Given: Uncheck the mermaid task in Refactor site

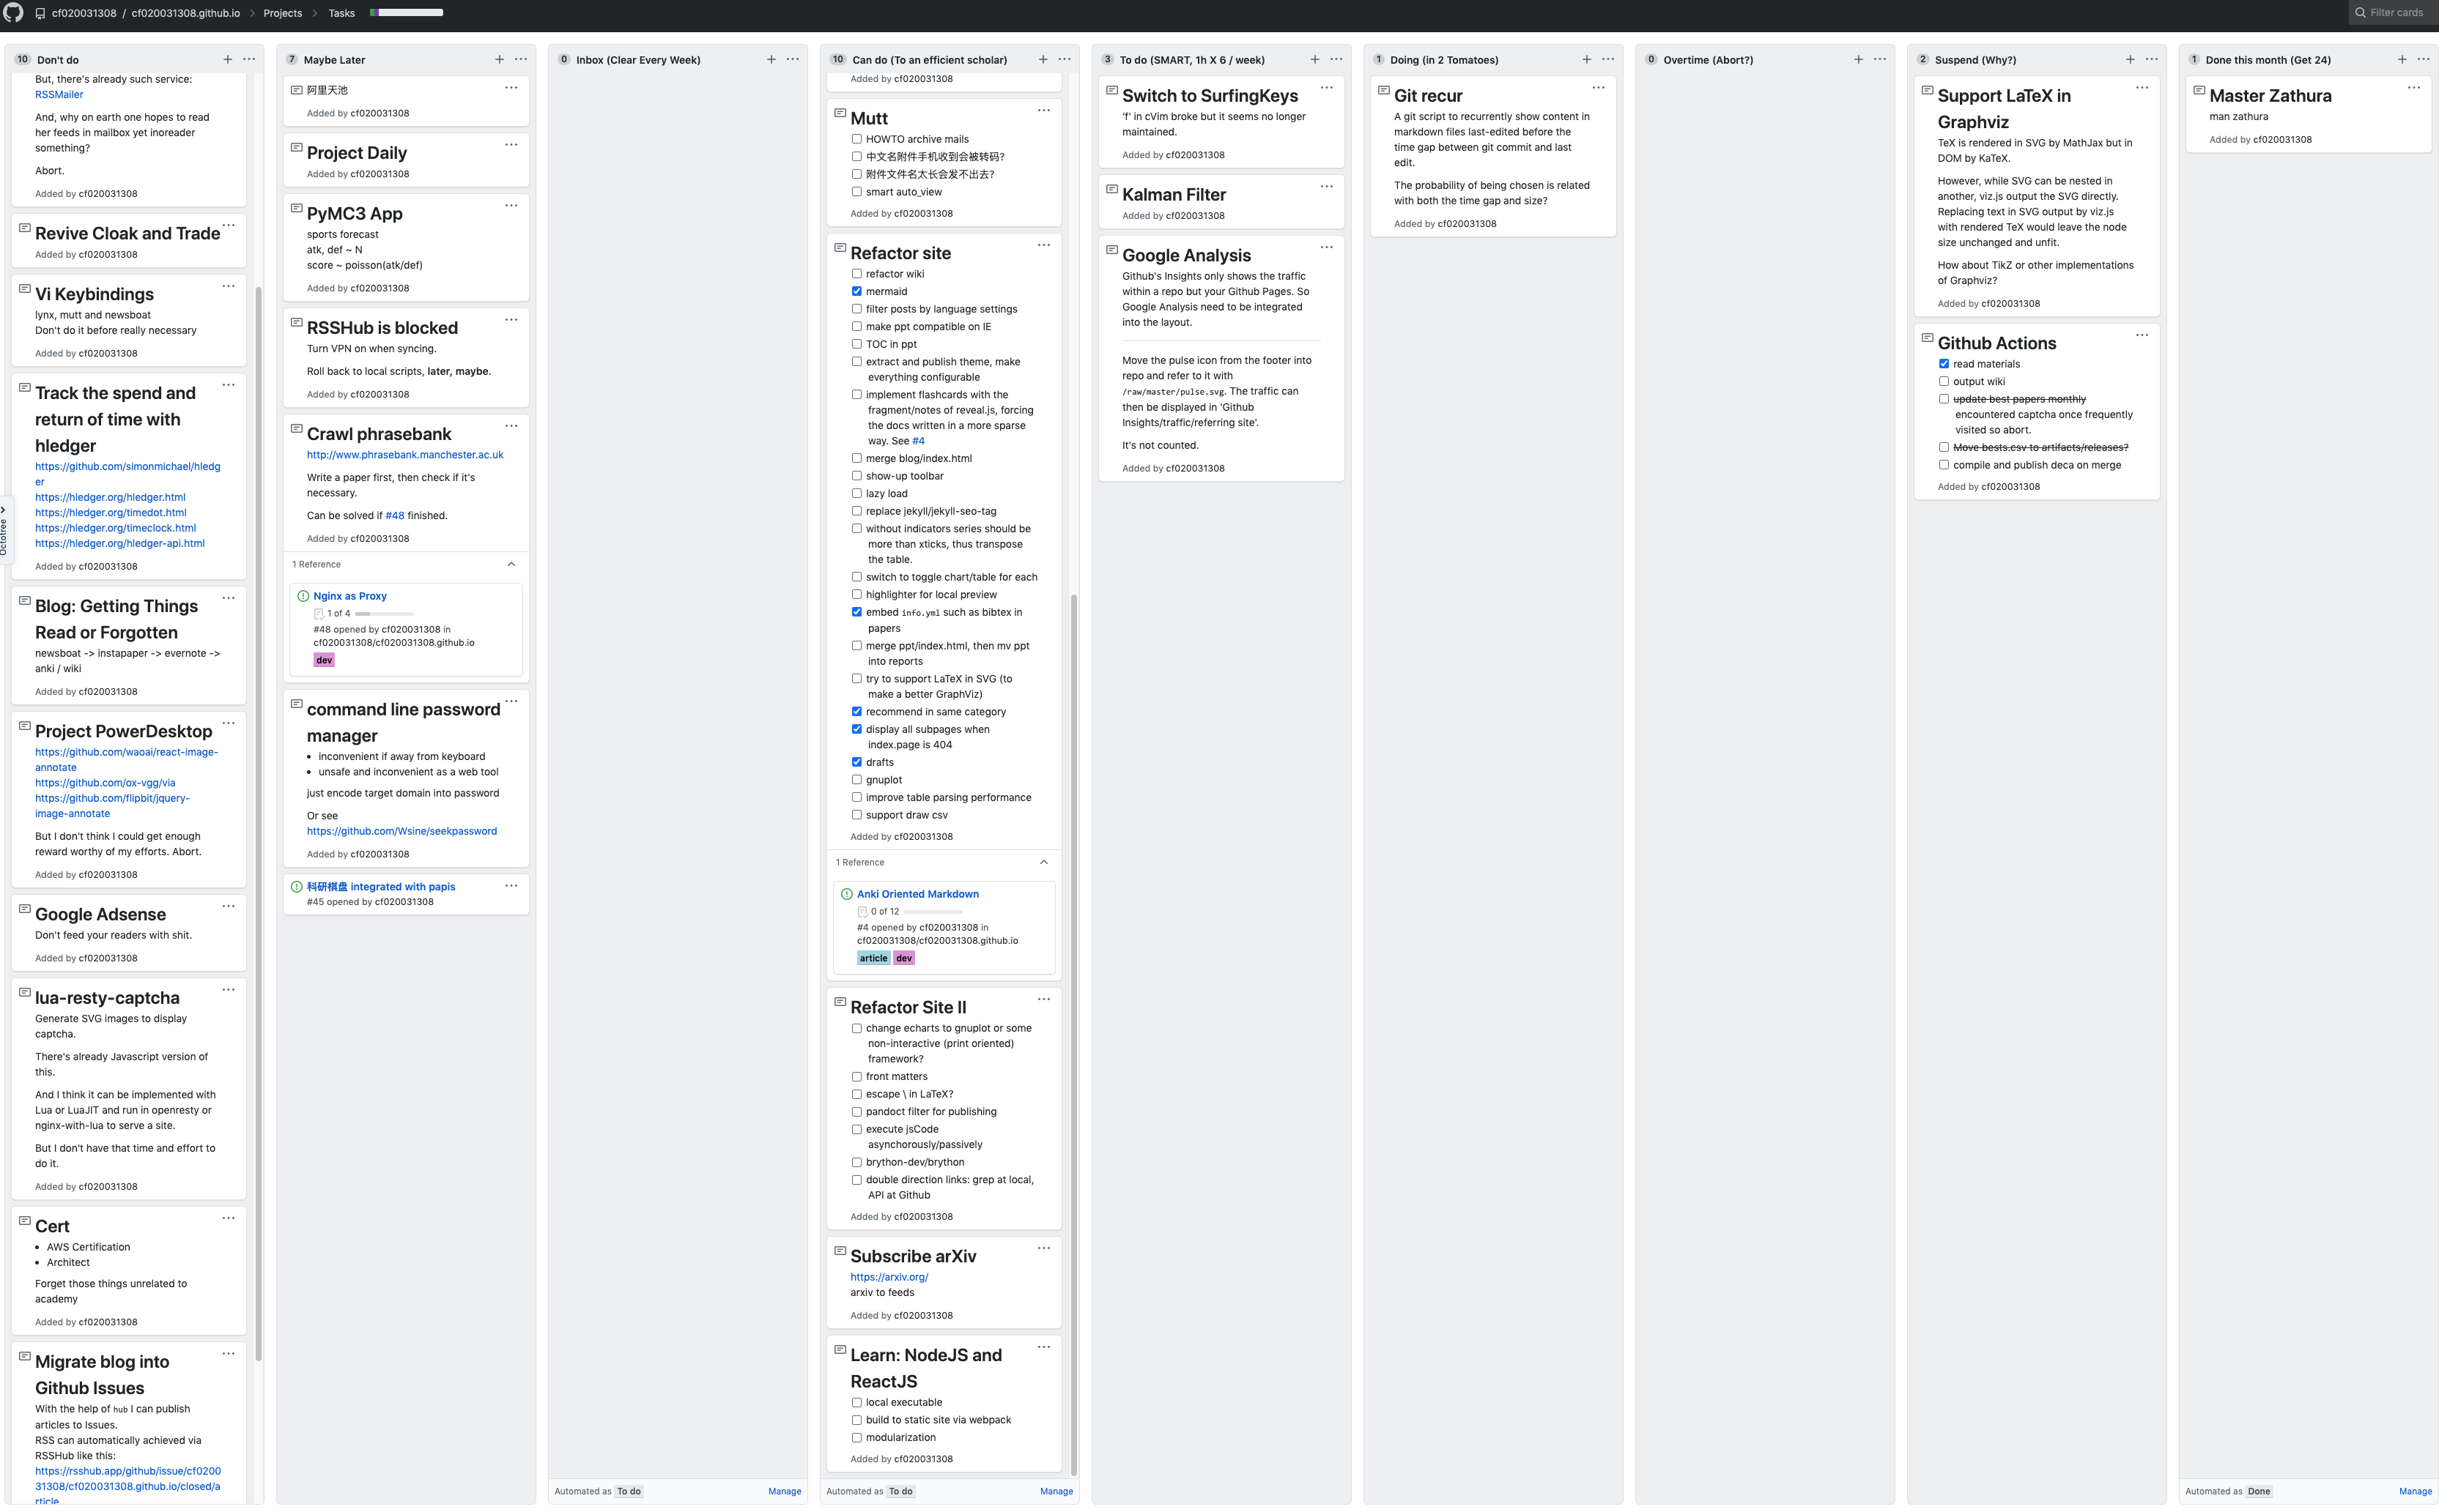Looking at the screenshot, I should pyautogui.click(x=856, y=292).
